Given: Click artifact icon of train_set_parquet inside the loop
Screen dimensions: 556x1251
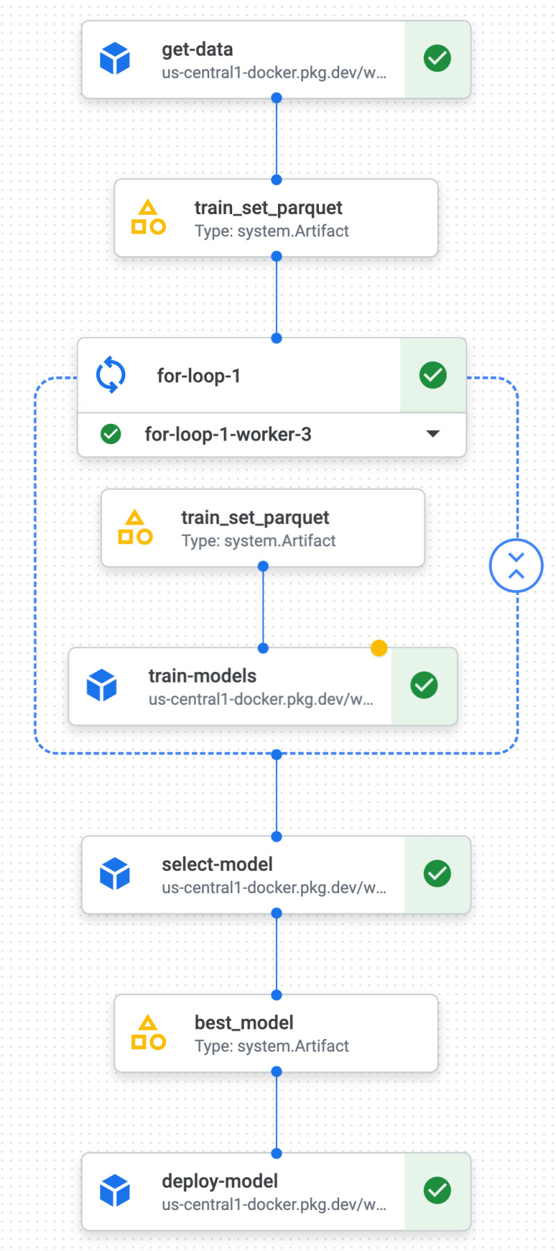Looking at the screenshot, I should tap(135, 528).
